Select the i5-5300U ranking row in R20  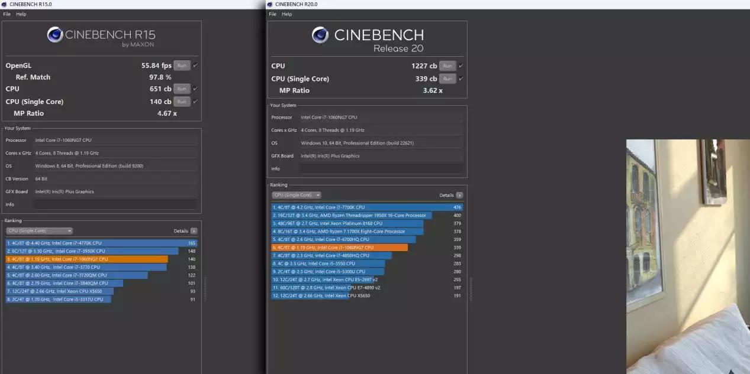pos(367,272)
